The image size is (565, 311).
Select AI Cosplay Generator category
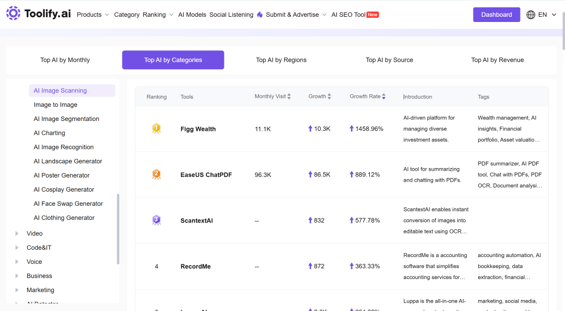[x=64, y=189]
